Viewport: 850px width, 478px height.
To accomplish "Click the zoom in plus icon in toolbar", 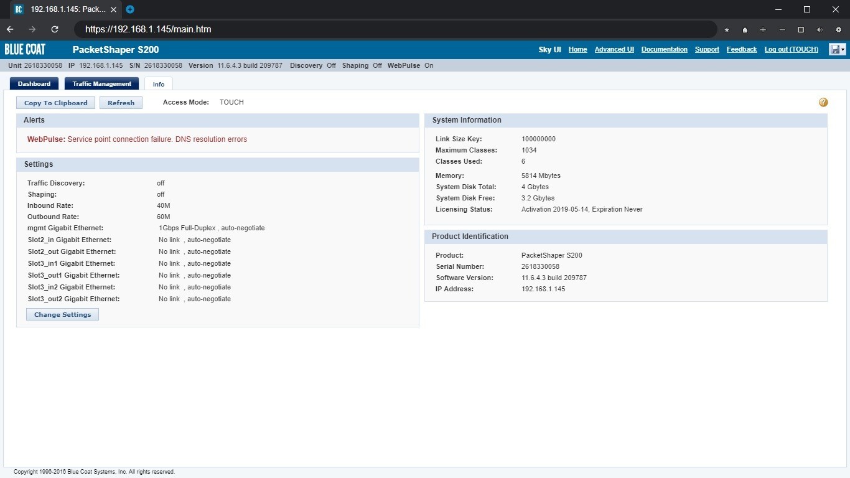I will [x=763, y=29].
